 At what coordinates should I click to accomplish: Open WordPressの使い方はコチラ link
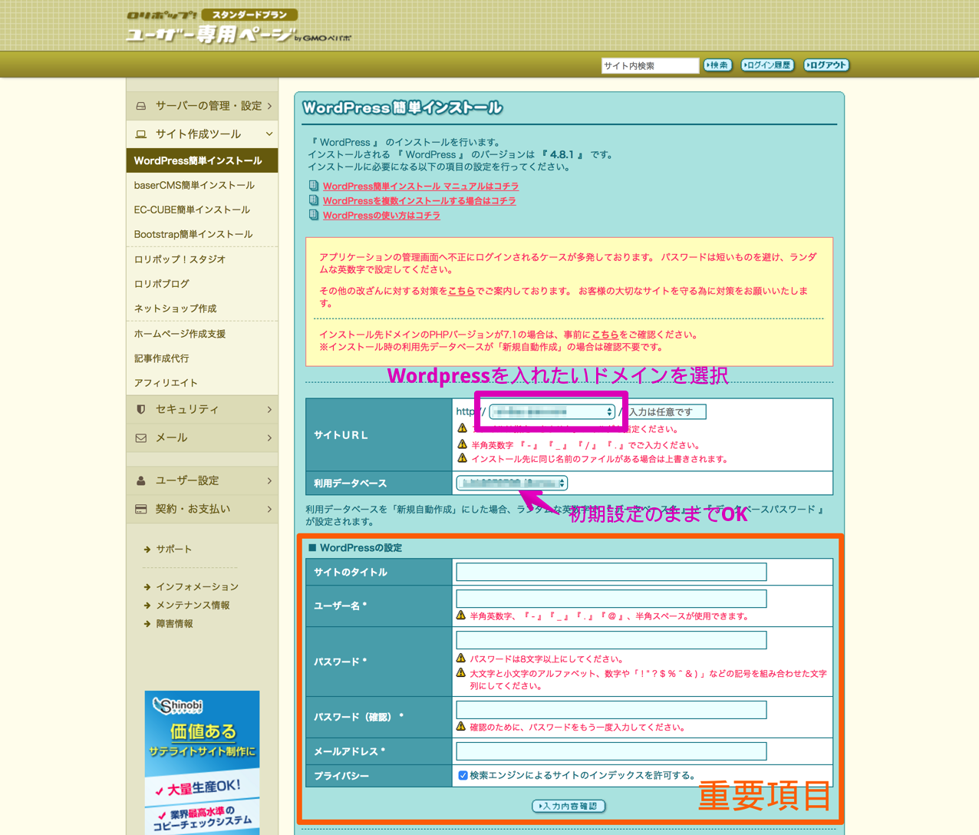(x=381, y=216)
